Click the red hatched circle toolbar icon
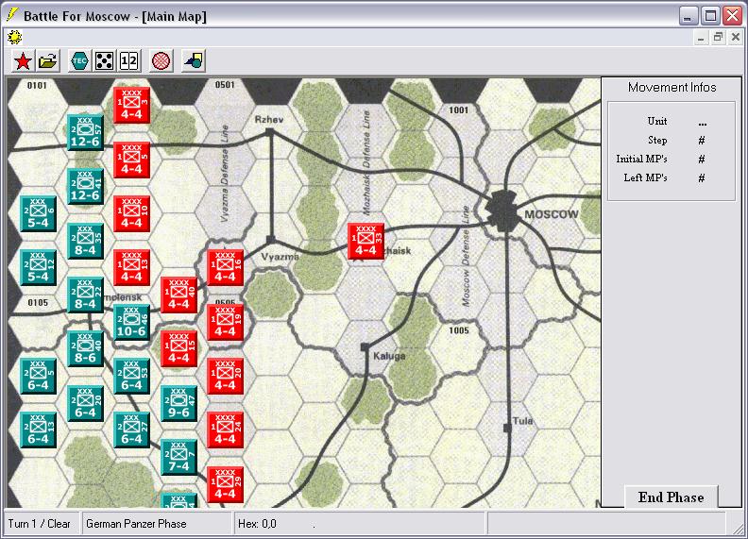The image size is (748, 539). click(161, 61)
